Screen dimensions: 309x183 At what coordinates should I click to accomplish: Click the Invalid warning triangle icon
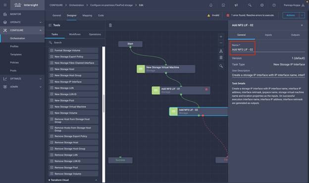coord(208,15)
